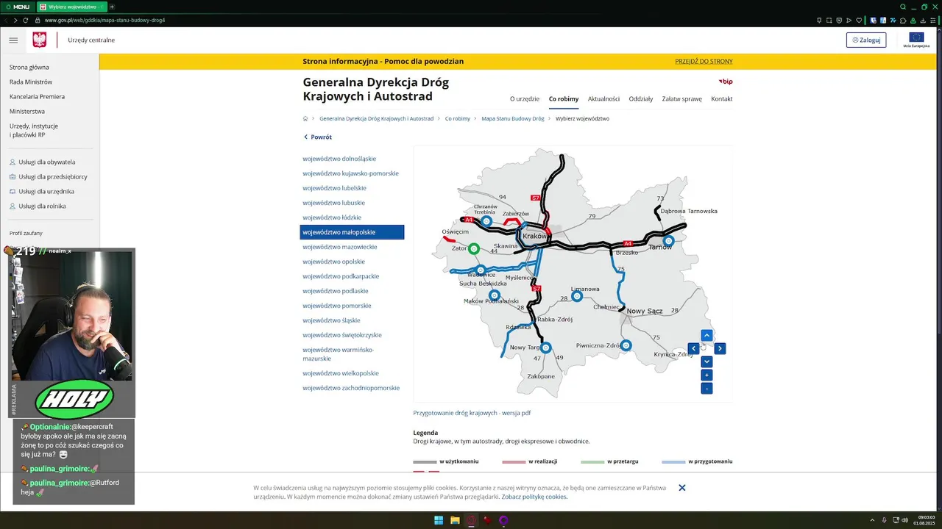Image resolution: width=942 pixels, height=529 pixels.
Task: Pan the map up
Action: (706, 336)
